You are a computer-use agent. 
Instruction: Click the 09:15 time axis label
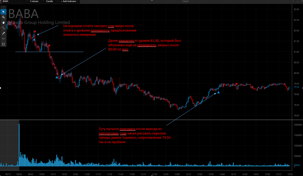8,174
